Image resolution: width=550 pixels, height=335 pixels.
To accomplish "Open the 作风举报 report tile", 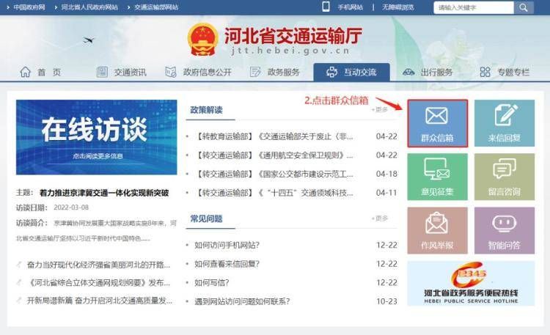I will (x=437, y=230).
